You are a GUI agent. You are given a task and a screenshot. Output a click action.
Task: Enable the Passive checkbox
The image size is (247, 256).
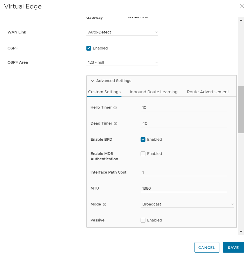coord(143,220)
